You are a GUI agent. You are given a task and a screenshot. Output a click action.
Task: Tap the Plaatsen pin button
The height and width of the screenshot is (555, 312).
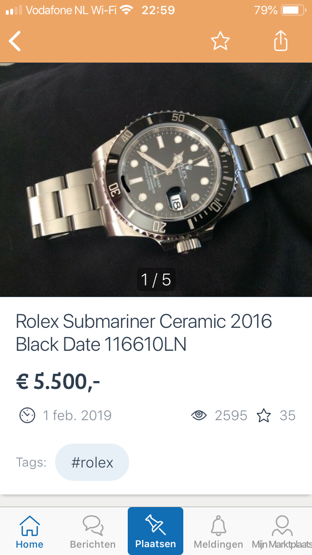pyautogui.click(x=156, y=531)
